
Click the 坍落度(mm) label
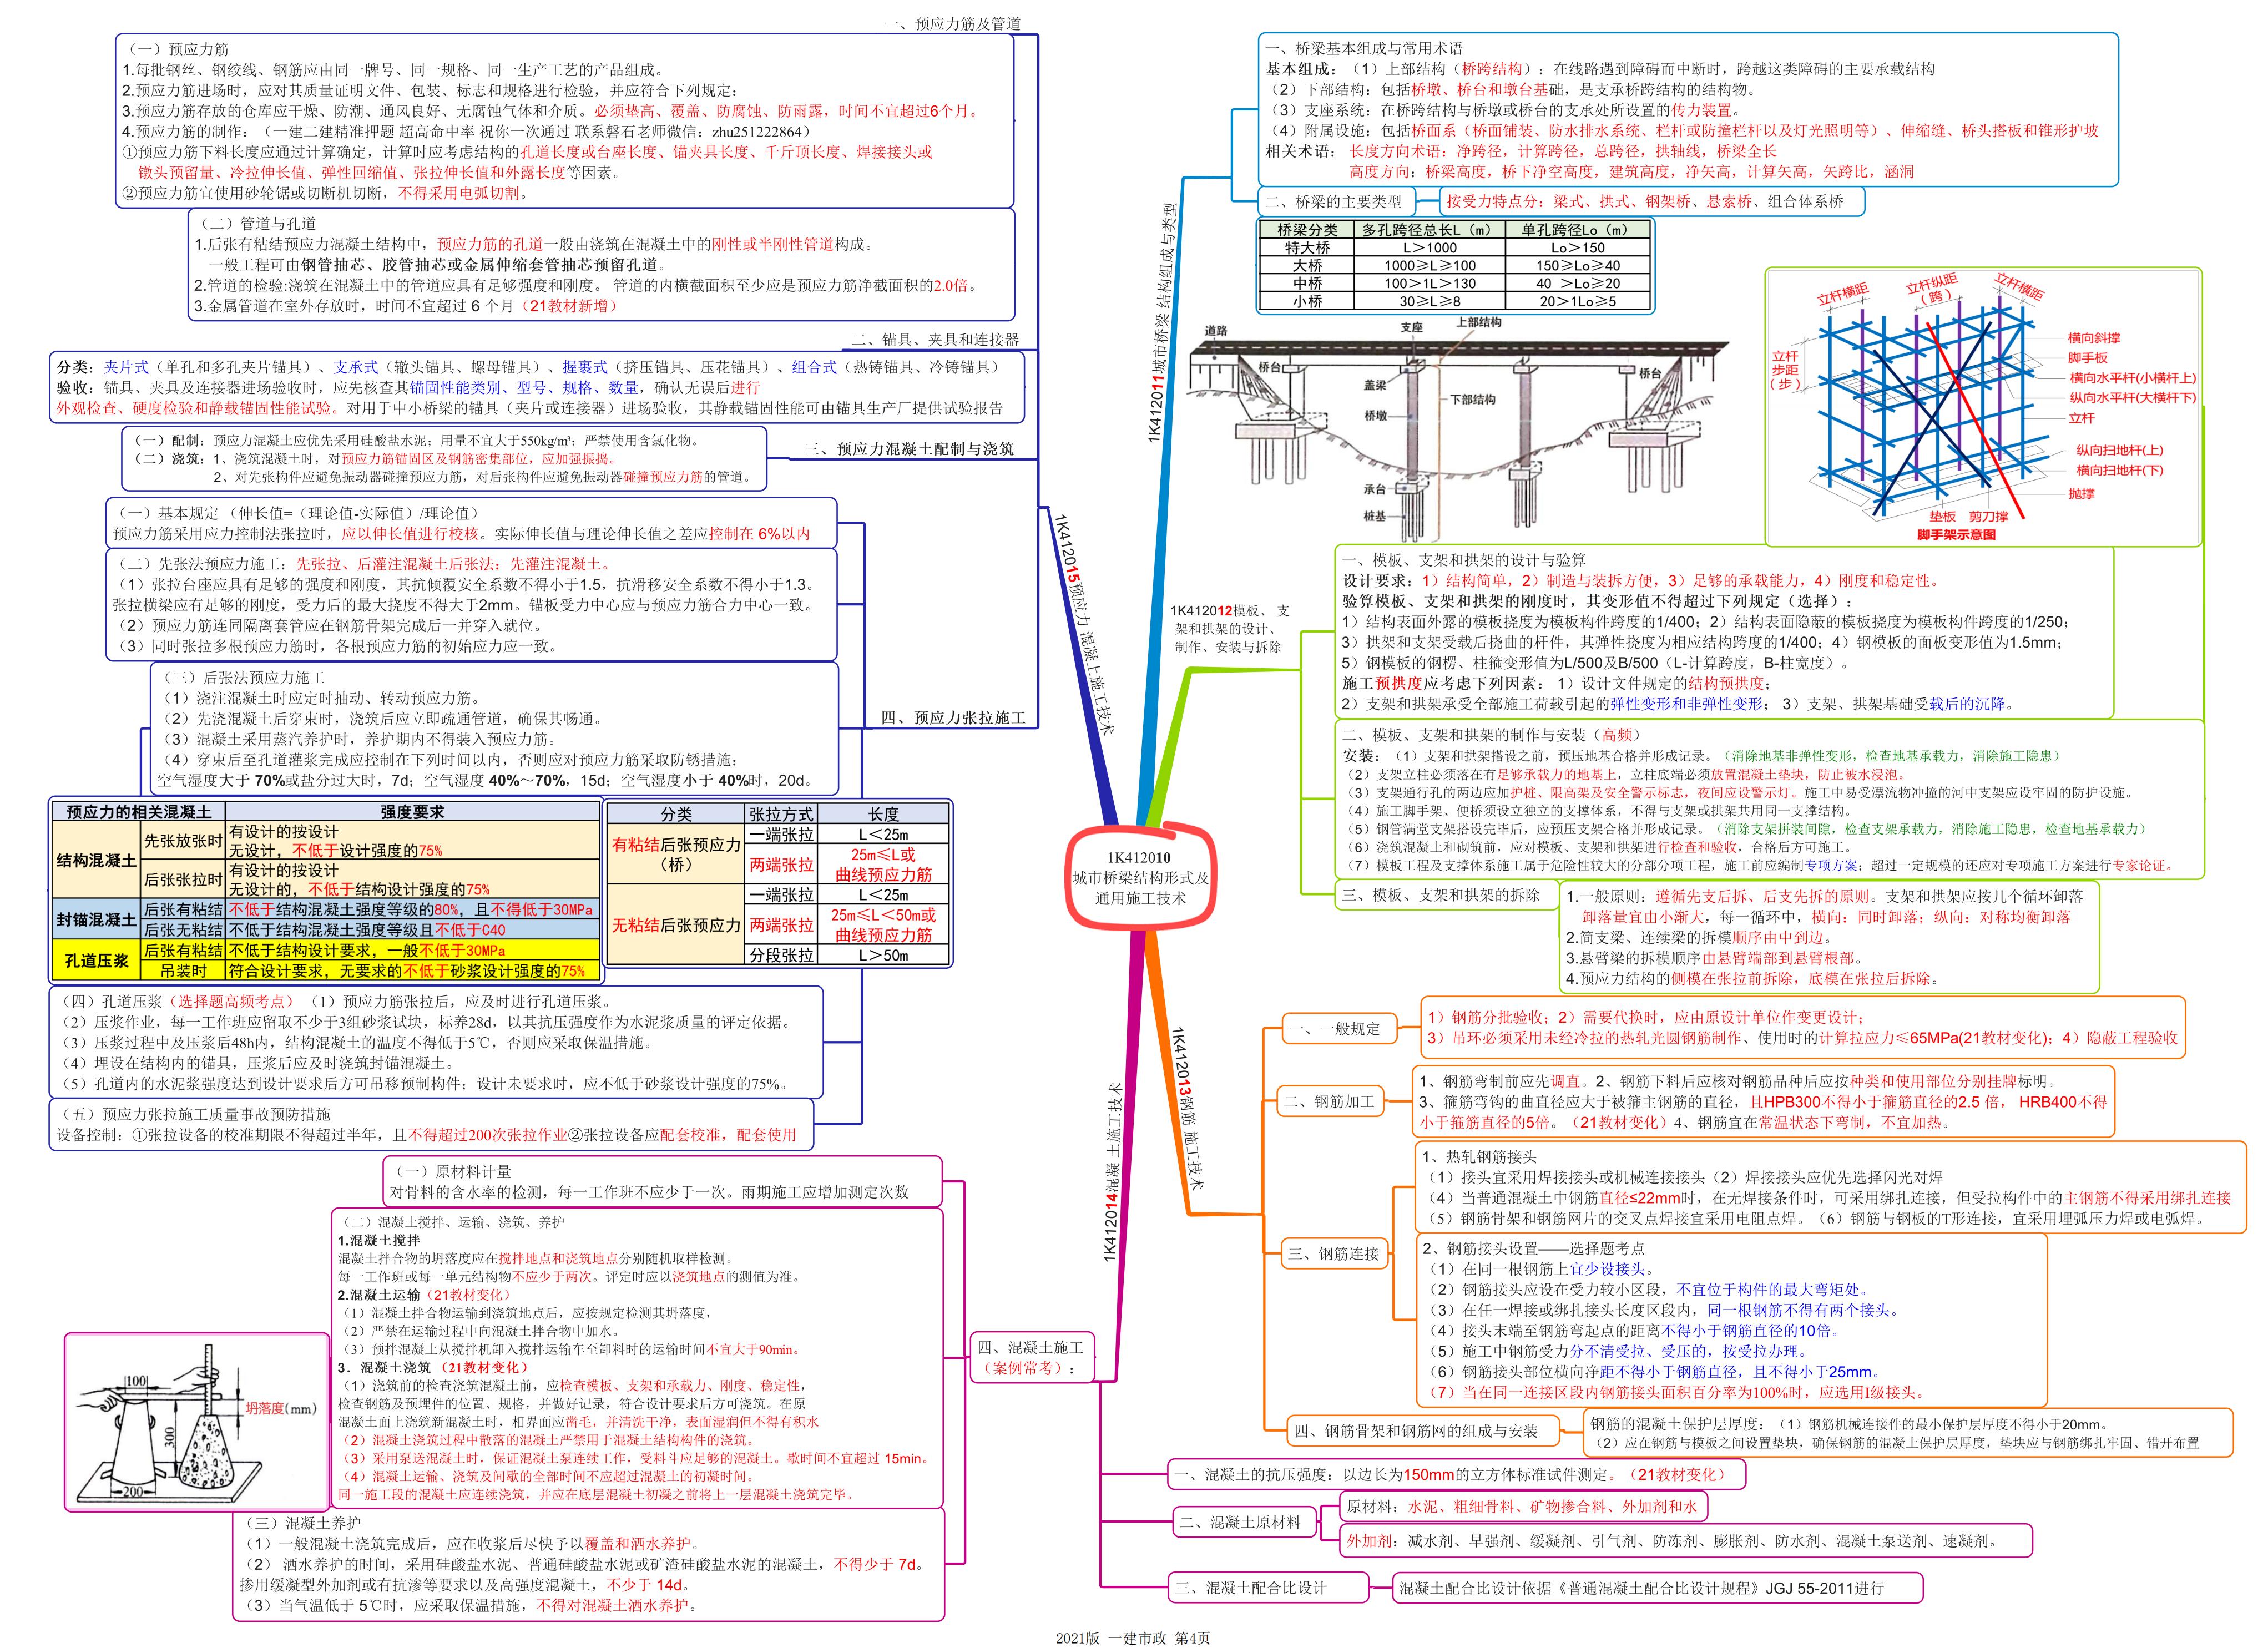[x=281, y=1408]
